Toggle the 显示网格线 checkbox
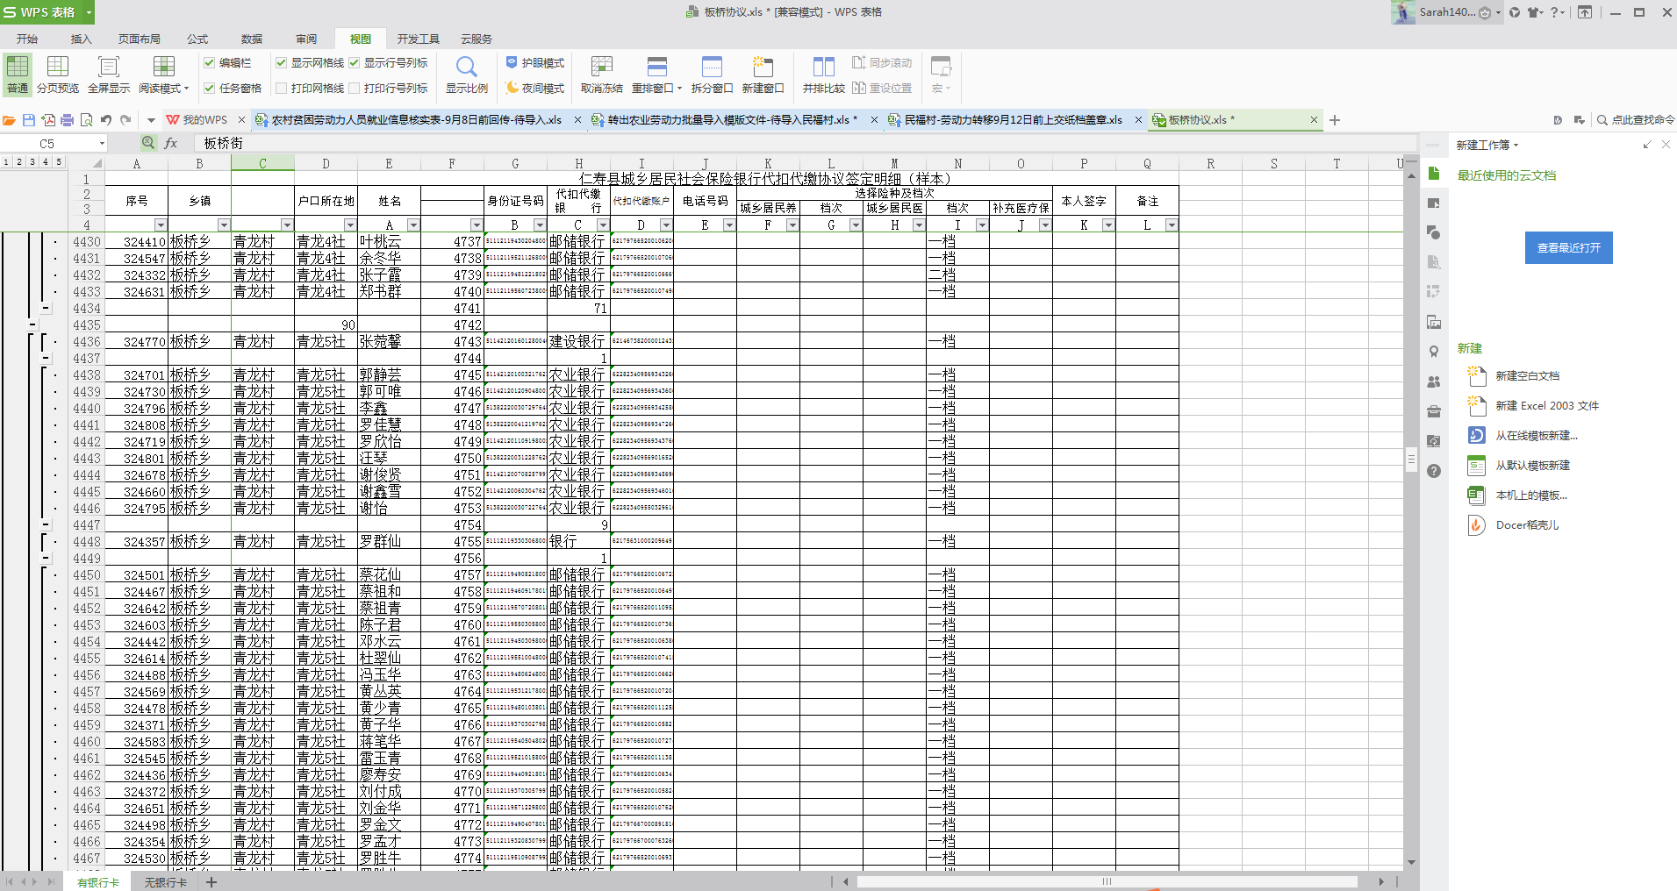 tap(282, 63)
